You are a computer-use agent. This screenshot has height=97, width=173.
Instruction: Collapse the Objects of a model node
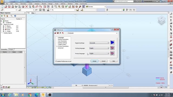coord(1,24)
